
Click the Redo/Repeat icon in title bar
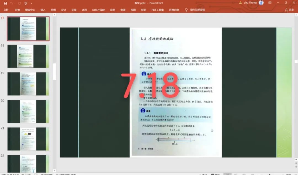[x=19, y=3]
